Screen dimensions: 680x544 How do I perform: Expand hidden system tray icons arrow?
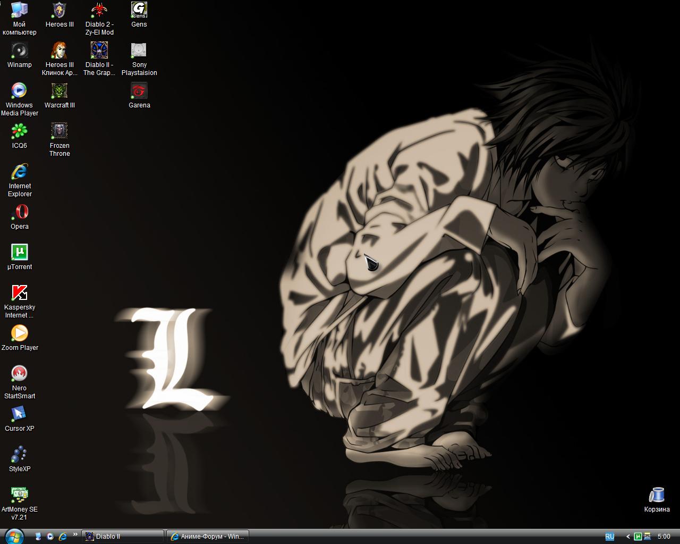(x=628, y=537)
